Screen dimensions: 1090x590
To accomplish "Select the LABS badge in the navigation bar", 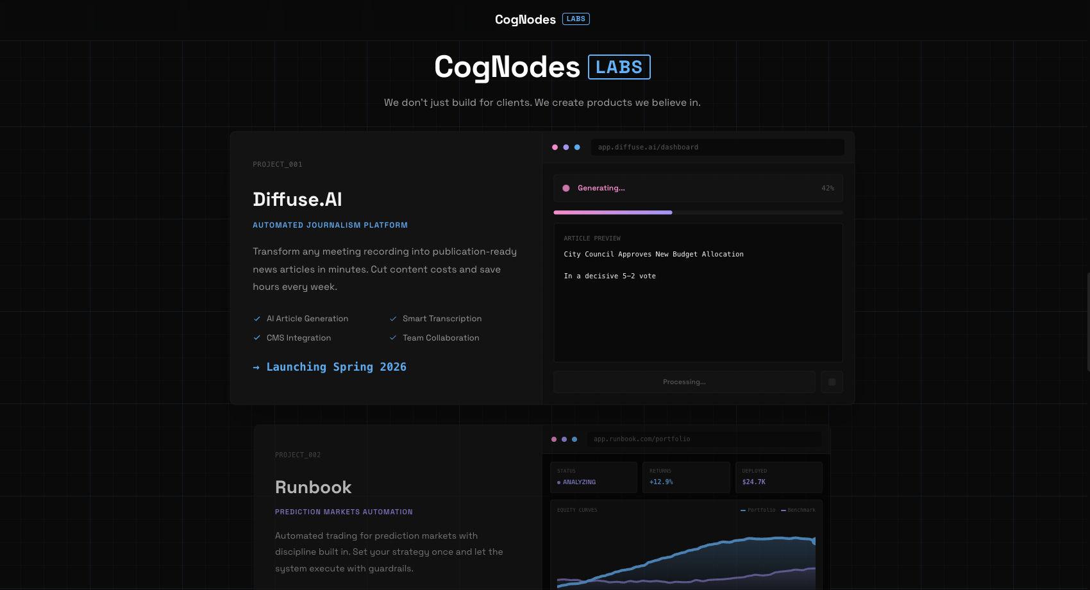I will (576, 19).
